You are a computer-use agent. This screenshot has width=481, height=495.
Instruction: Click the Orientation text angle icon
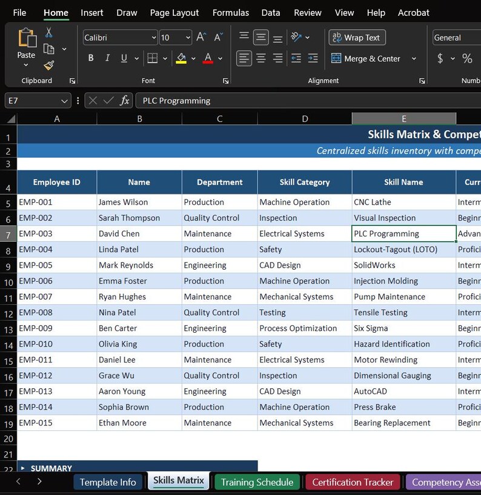coord(296,37)
